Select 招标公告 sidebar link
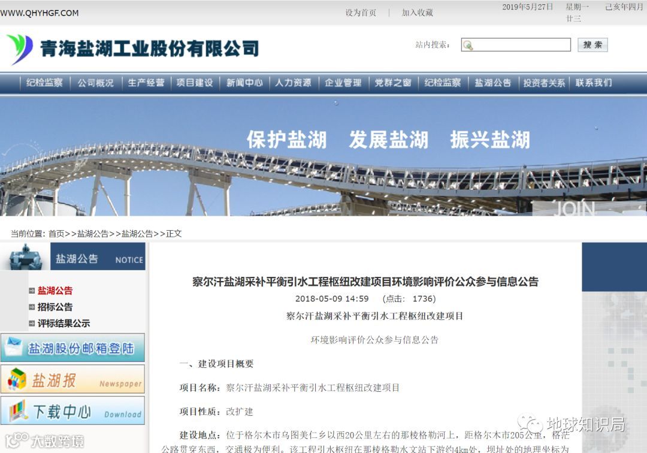The image size is (647, 453). [x=55, y=307]
